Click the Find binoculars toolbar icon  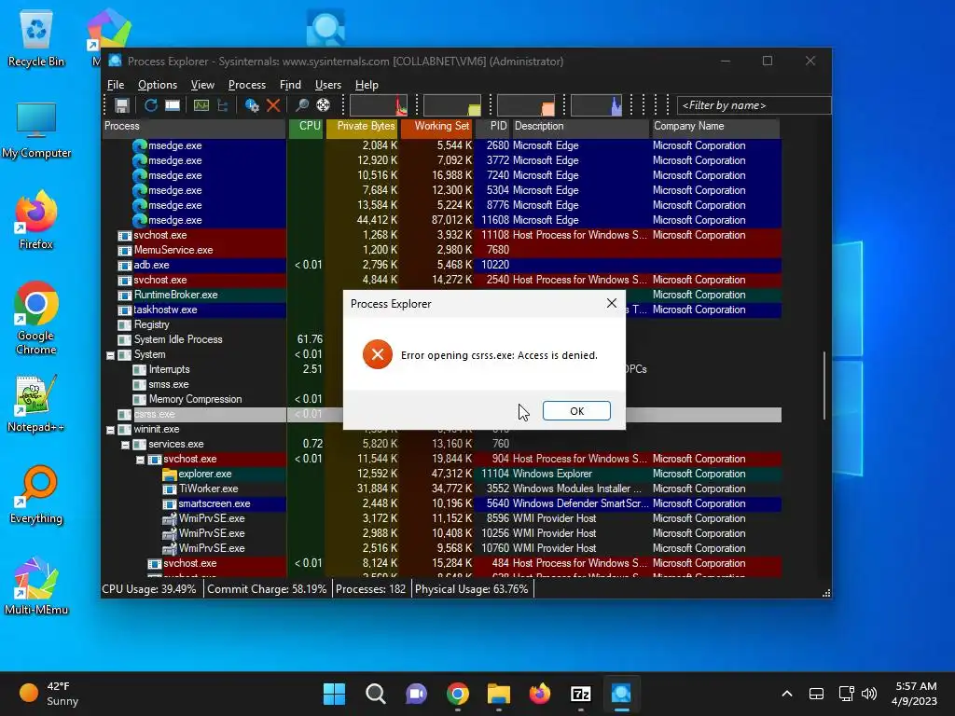point(301,105)
